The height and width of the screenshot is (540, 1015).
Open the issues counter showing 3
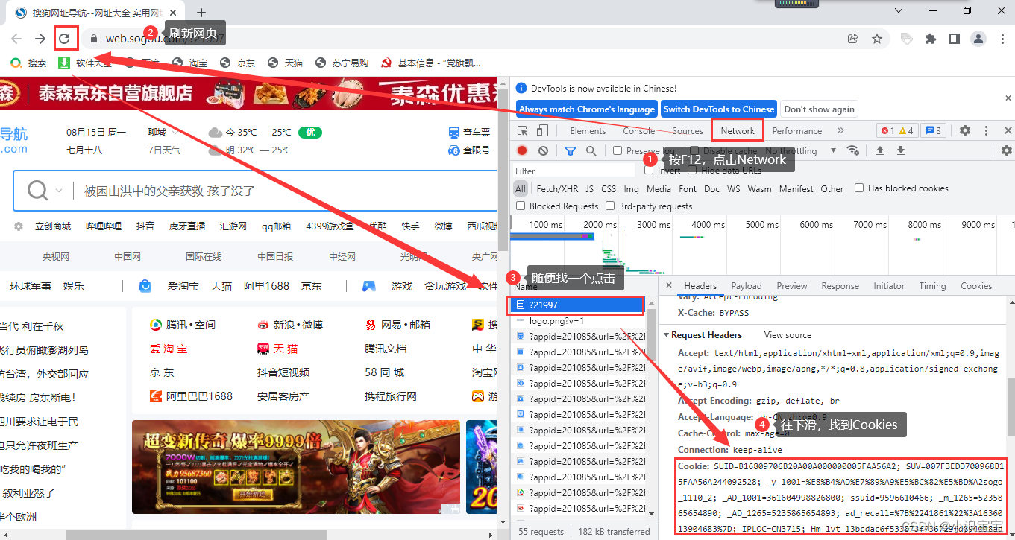933,130
